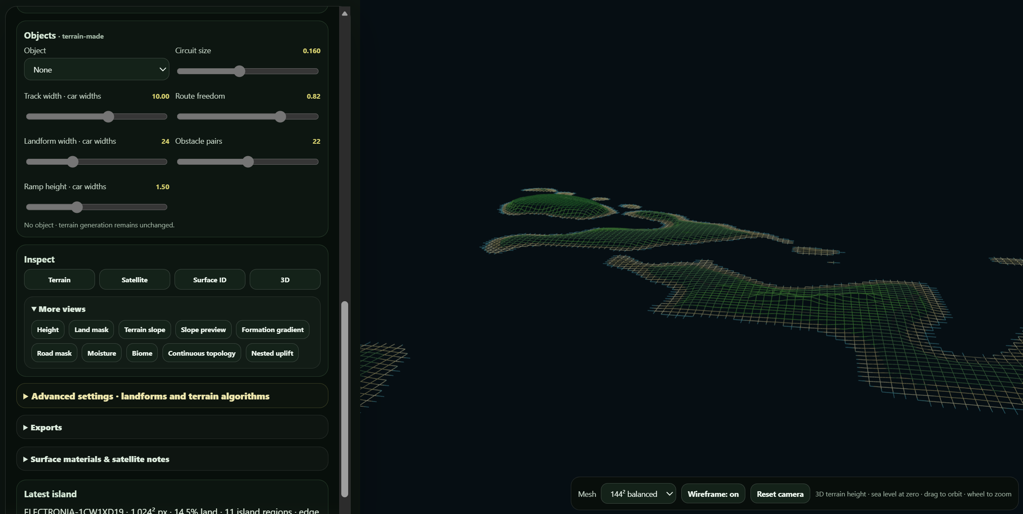Switch to the Terrain inspect view
The height and width of the screenshot is (514, 1023).
click(59, 280)
